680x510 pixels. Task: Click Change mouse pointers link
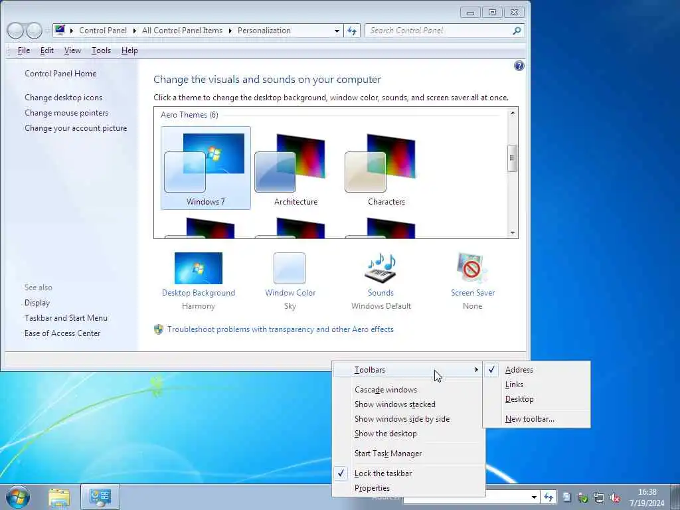click(66, 113)
